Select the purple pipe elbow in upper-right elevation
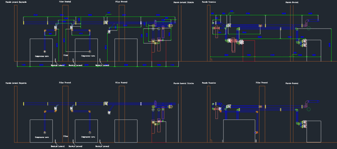Image resolution: width=337 pixels, height=149 pixels. [x=307, y=23]
